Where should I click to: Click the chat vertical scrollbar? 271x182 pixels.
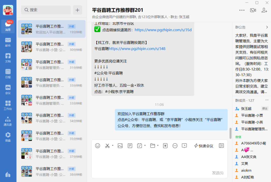pyautogui.click(x=230, y=133)
